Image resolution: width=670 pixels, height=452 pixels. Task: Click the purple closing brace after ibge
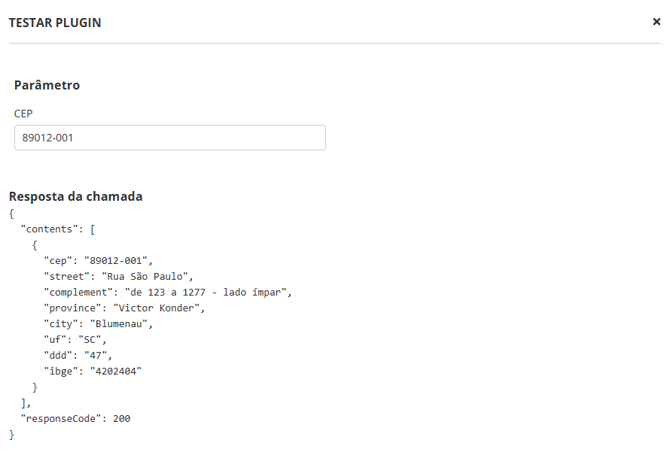(x=35, y=387)
